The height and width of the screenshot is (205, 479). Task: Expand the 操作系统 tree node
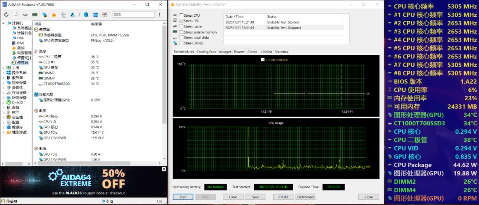pyautogui.click(x=3, y=72)
